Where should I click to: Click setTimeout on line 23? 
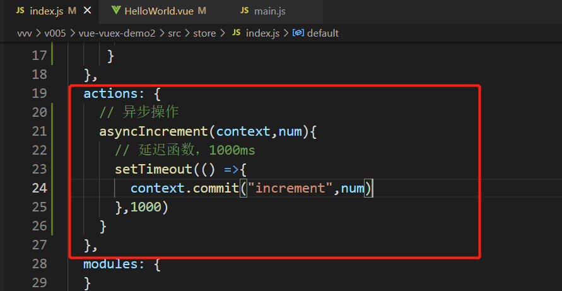(x=153, y=169)
